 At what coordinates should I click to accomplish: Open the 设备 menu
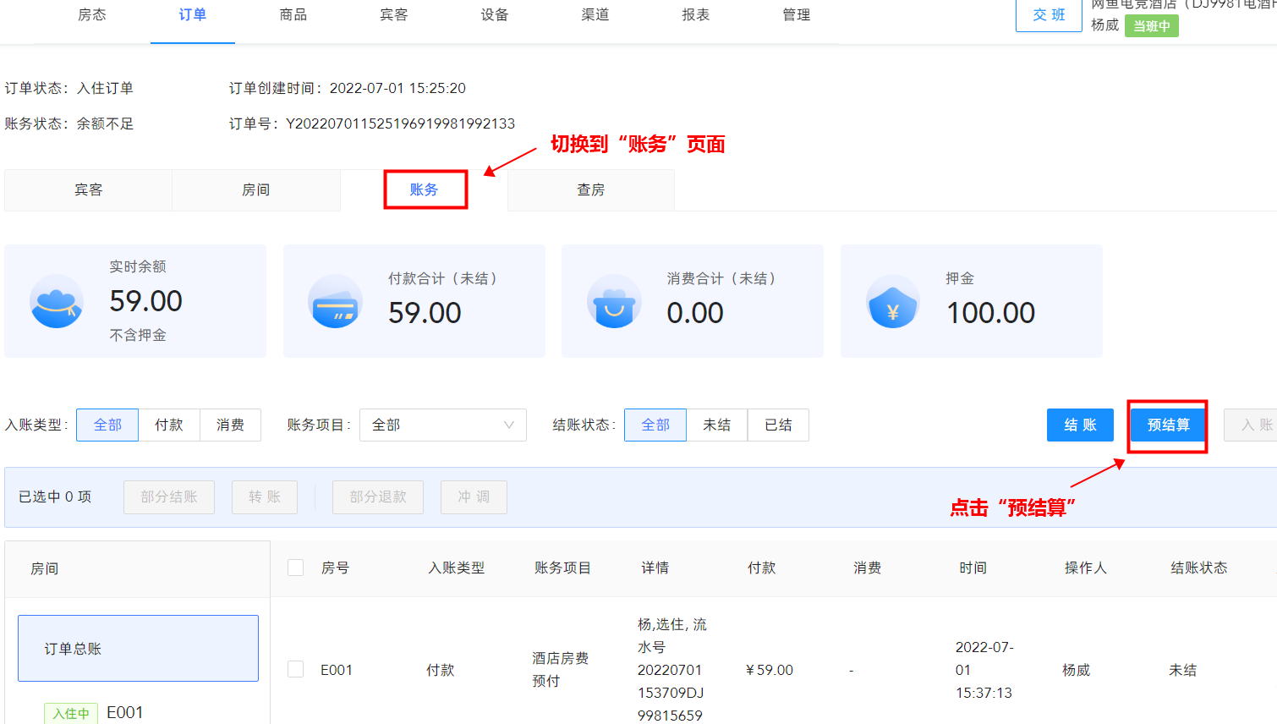tap(495, 14)
